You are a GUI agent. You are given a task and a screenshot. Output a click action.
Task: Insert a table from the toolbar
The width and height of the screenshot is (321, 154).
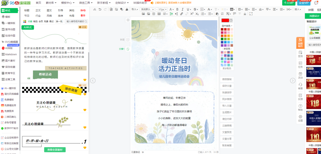tap(159, 14)
